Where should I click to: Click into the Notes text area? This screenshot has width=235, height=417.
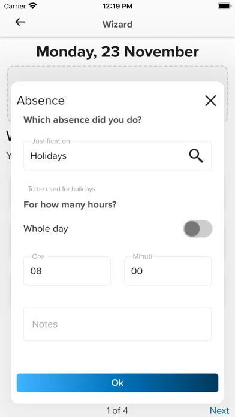117,324
